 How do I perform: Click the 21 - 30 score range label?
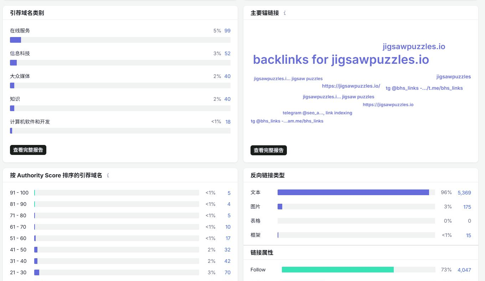[18, 272]
